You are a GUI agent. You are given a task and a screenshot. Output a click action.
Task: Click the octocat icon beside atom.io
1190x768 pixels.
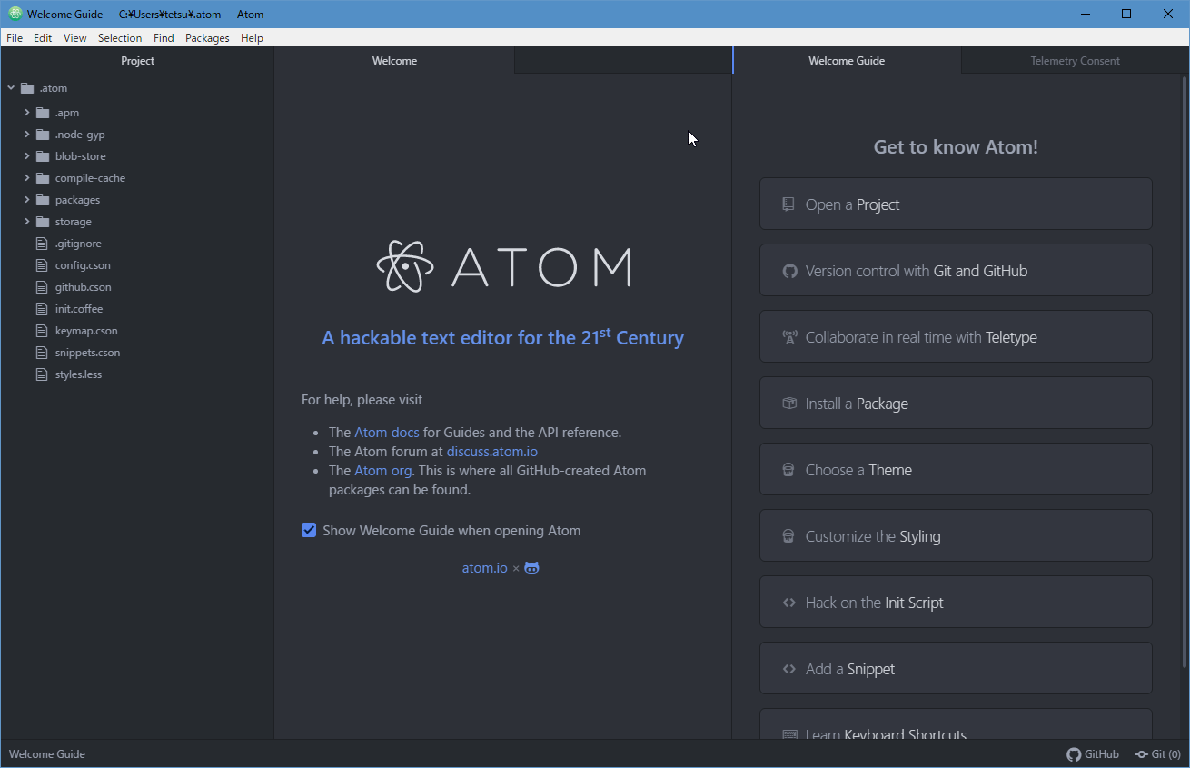[x=531, y=568]
